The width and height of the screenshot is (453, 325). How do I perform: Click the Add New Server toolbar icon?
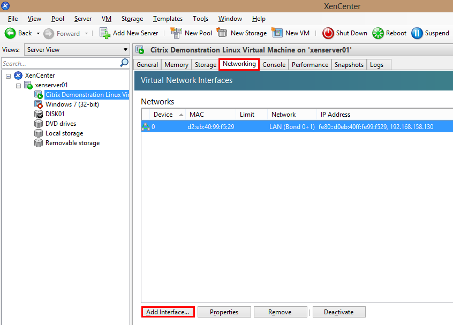tap(105, 33)
